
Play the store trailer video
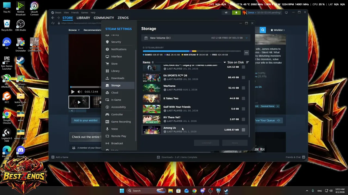pyautogui.click(x=73, y=92)
